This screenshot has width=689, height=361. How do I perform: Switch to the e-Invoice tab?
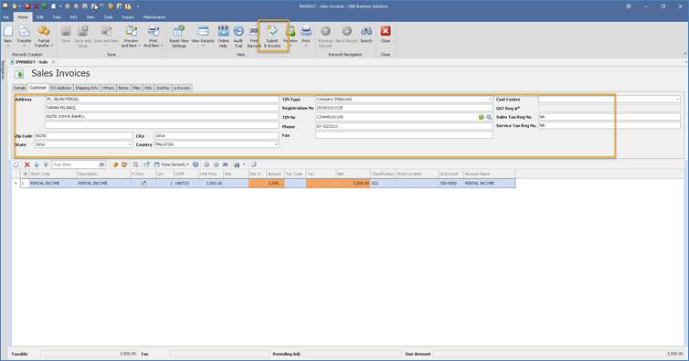tap(182, 88)
